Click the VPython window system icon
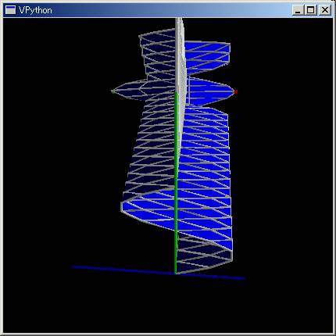 coord(10,10)
